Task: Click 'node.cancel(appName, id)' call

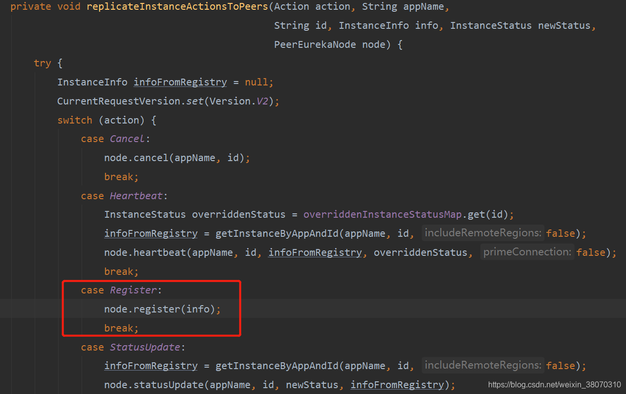Action: tap(174, 158)
